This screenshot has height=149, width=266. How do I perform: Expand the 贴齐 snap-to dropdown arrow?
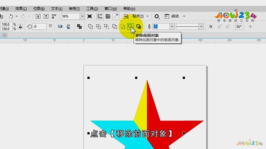click(x=147, y=16)
